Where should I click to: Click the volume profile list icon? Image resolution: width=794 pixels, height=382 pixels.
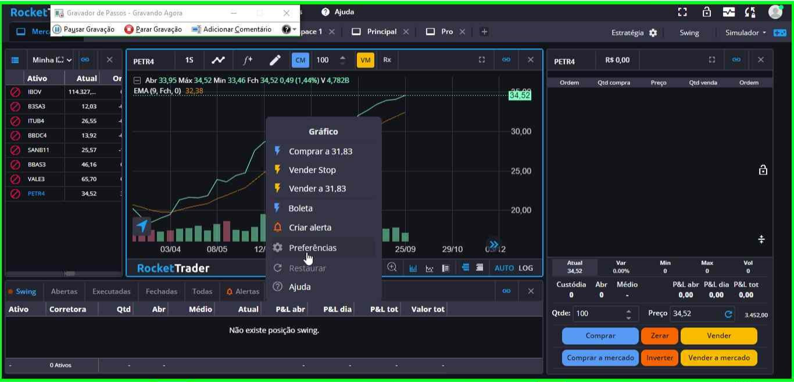446,268
